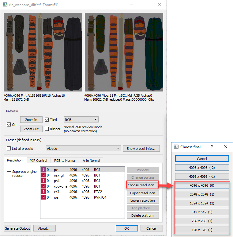233x237 pixels.
Task: Select the ps4 row in platform list
Action: pos(83,181)
